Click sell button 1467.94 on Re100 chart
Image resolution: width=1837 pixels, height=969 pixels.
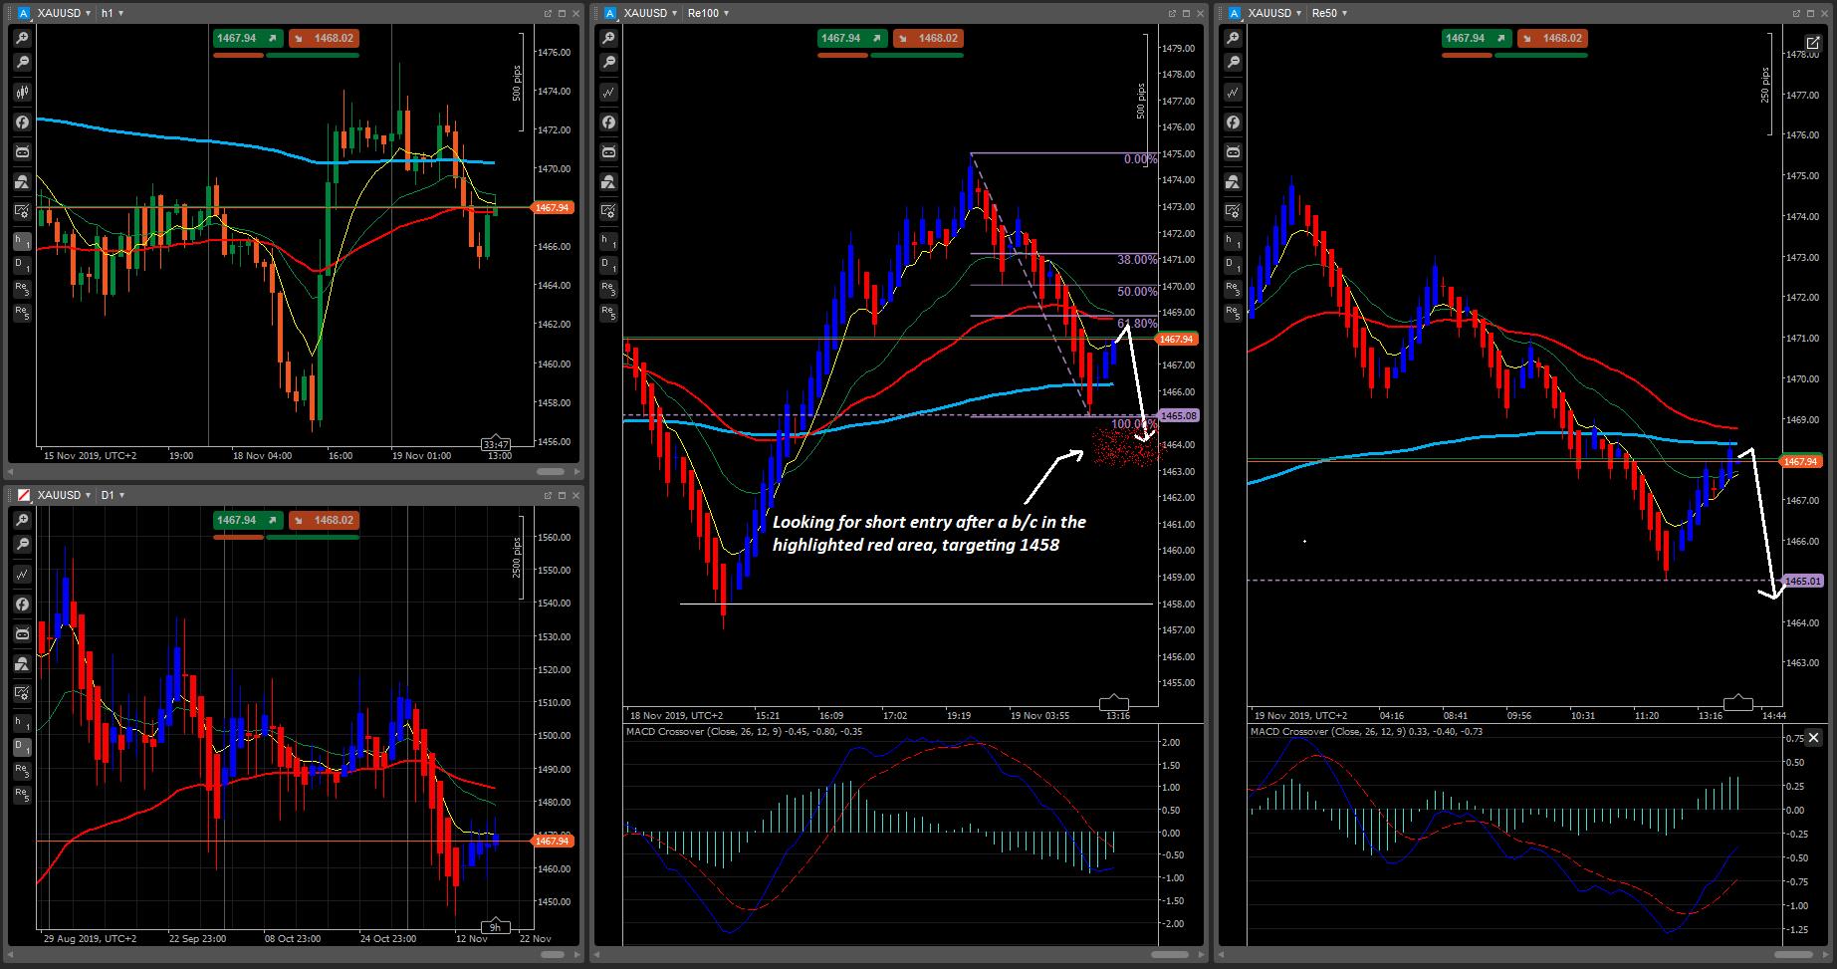853,38
